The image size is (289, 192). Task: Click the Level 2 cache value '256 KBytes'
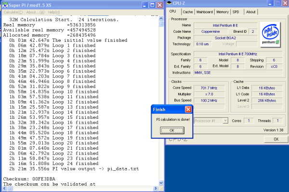point(267,101)
